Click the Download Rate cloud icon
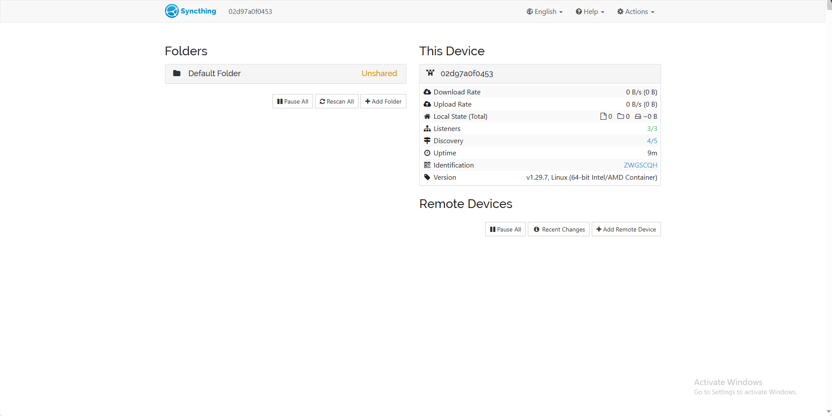The height and width of the screenshot is (416, 832). (427, 92)
